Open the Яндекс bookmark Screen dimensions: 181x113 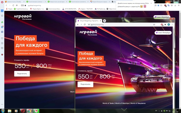click(9, 9)
